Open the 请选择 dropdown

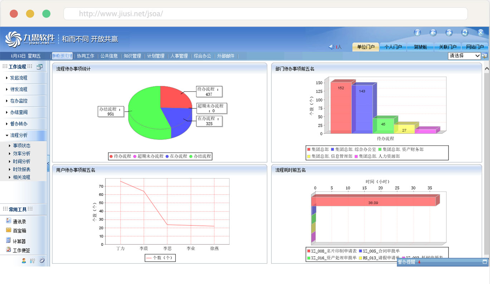464,56
